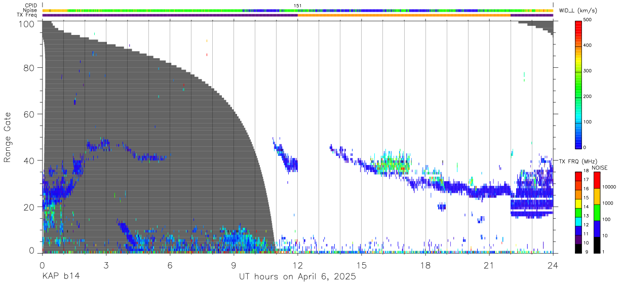
Task: Click the 13 label on TX frequency legend
Action: [x=586, y=216]
